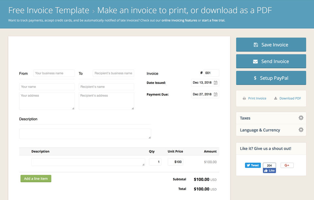Click the Payment Due field Dec 27, 2018

click(205, 94)
